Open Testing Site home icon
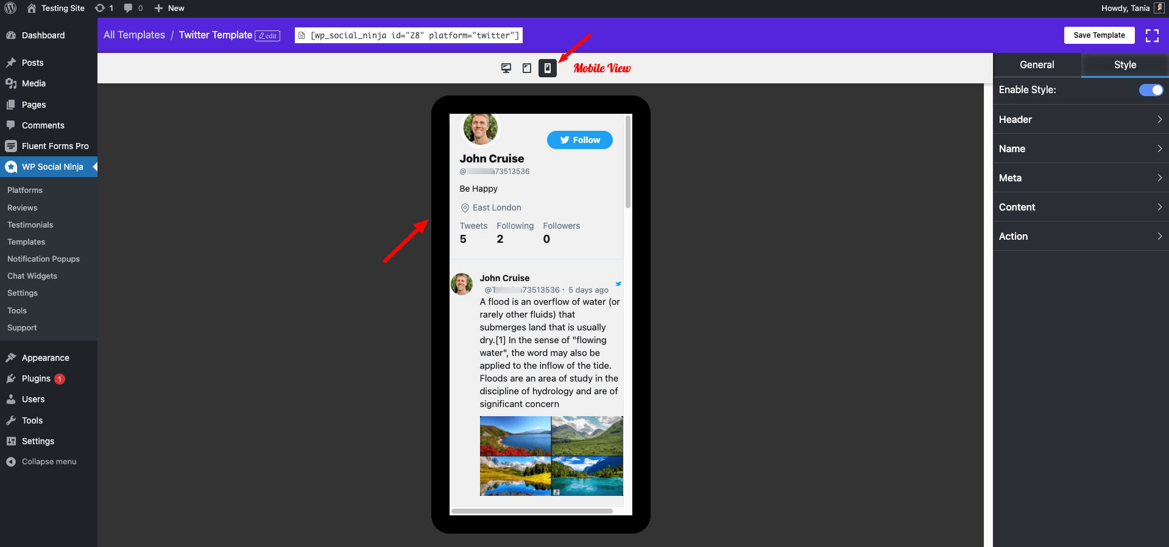This screenshot has width=1169, height=547. 32,8
